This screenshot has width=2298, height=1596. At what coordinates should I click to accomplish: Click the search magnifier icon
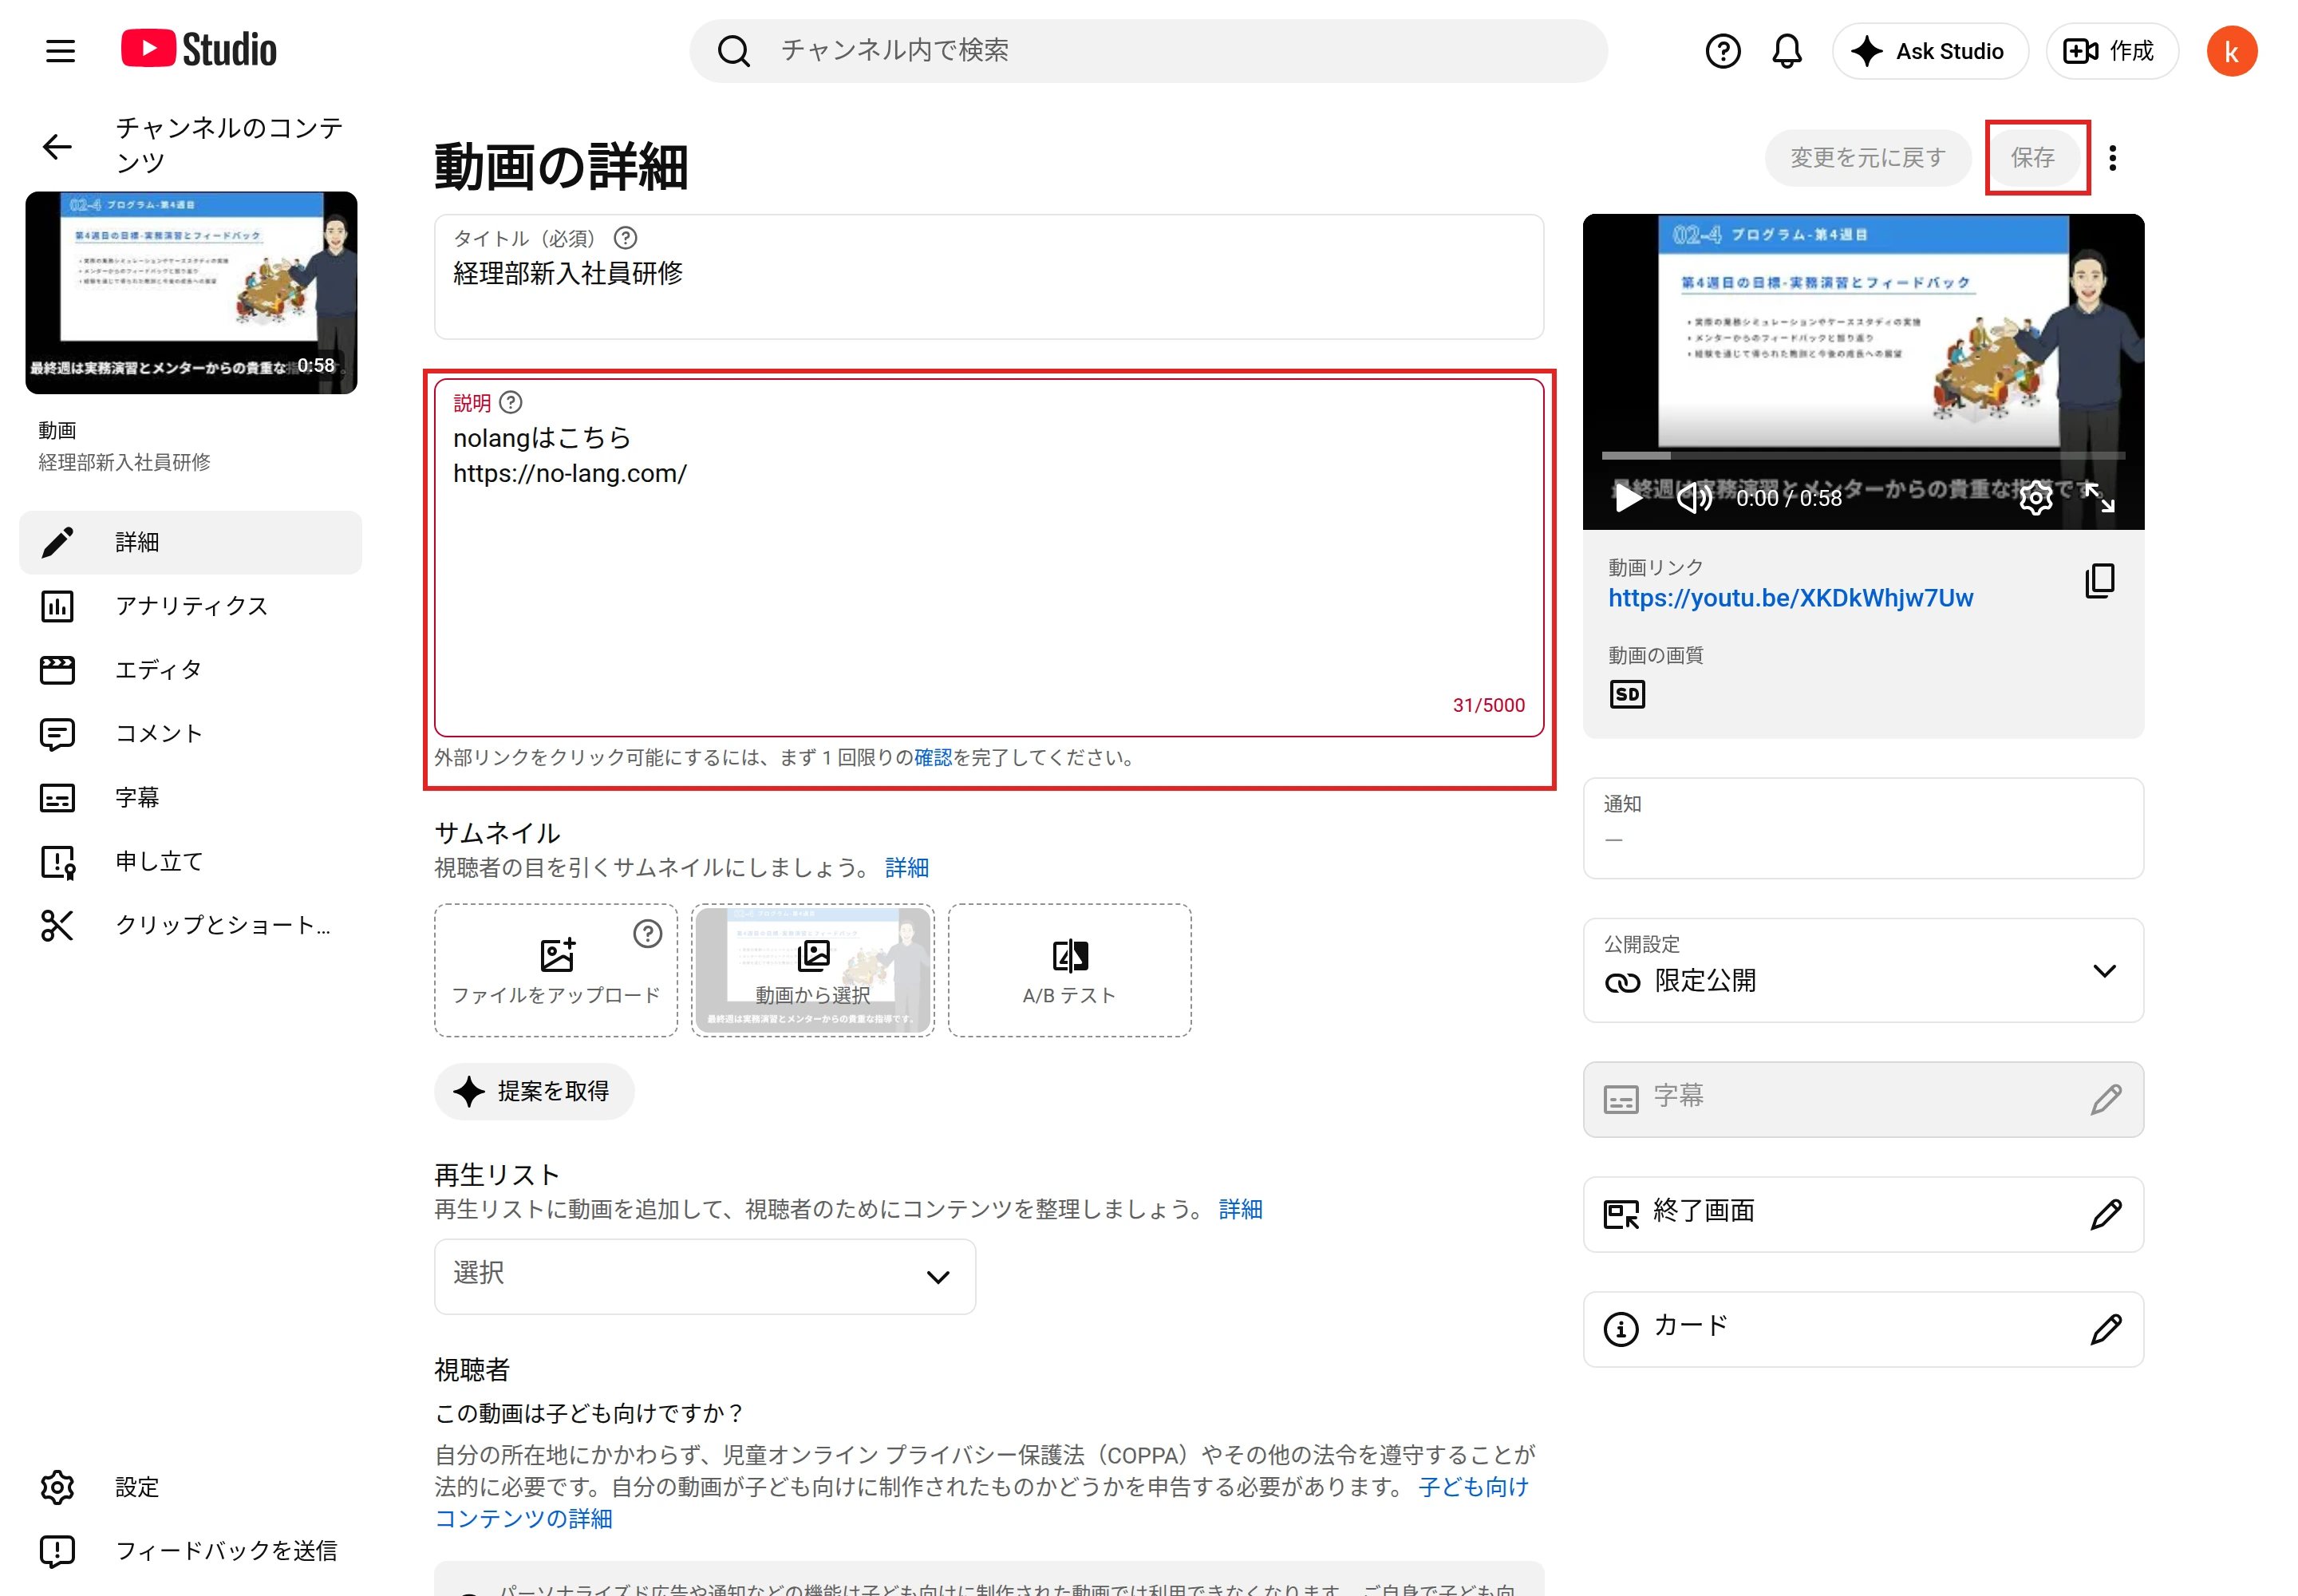(x=734, y=51)
